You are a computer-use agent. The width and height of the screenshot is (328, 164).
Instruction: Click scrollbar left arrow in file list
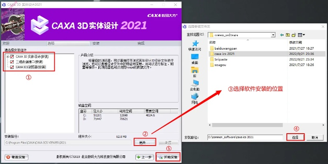[x=210, y=125]
